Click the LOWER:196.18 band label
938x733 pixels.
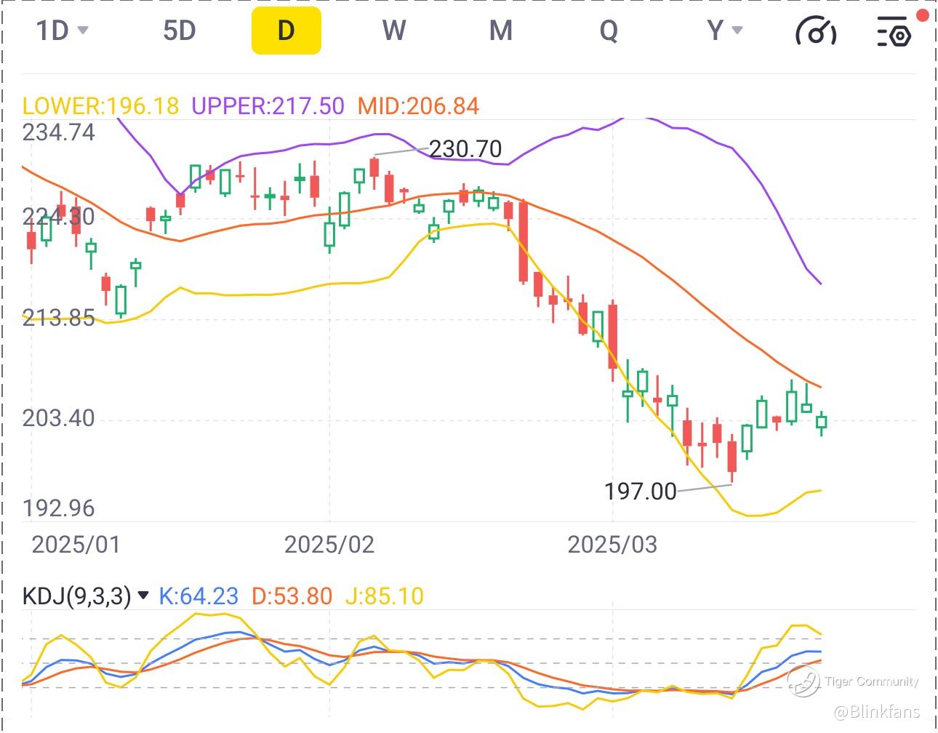[x=100, y=106]
